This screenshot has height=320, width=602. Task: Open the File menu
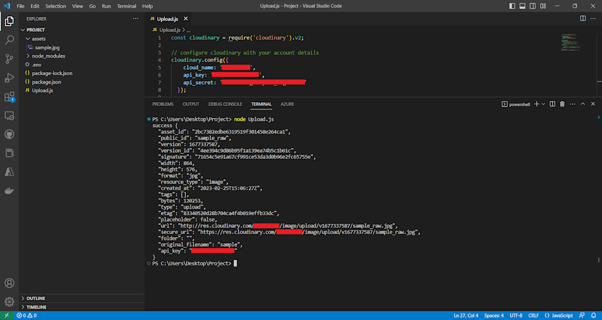coord(20,6)
